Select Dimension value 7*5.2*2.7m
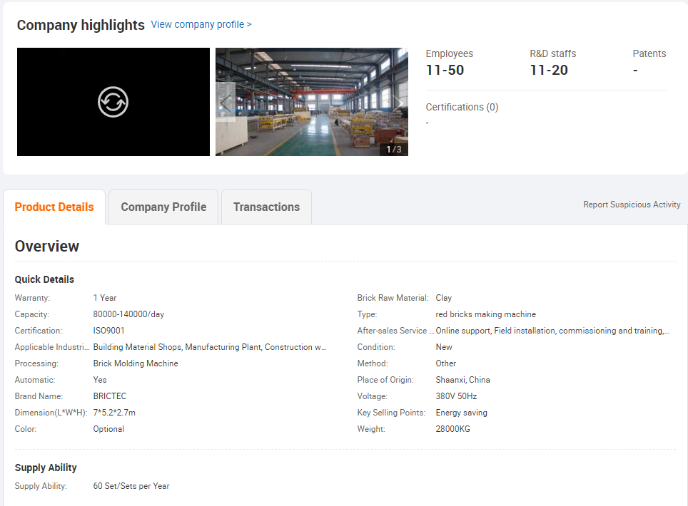Image resolution: width=688 pixels, height=506 pixels. [114, 413]
